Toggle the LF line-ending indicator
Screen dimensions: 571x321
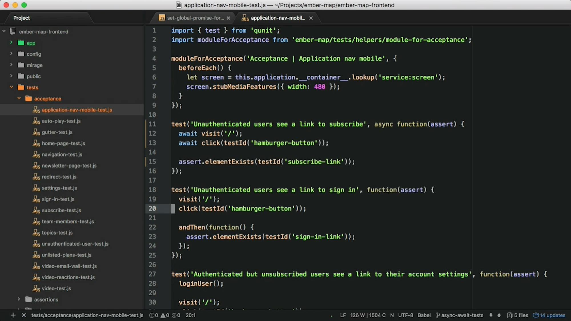[x=343, y=315]
